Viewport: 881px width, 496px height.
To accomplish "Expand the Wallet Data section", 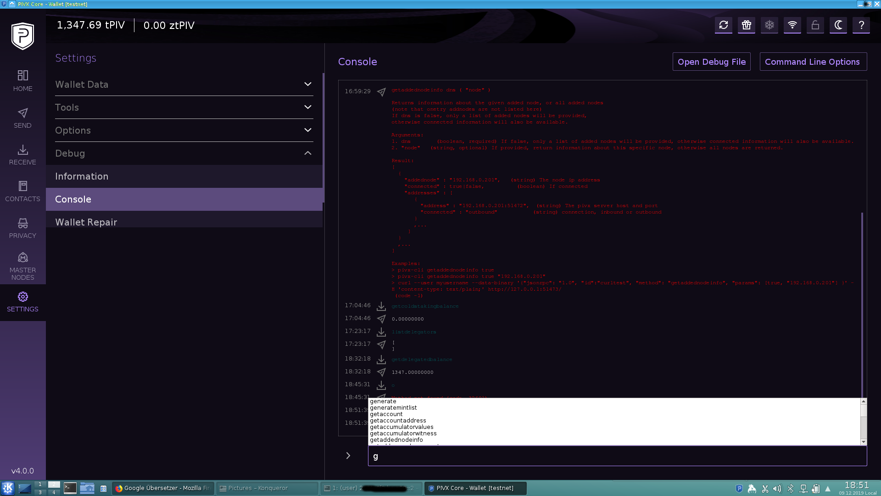I will [184, 85].
